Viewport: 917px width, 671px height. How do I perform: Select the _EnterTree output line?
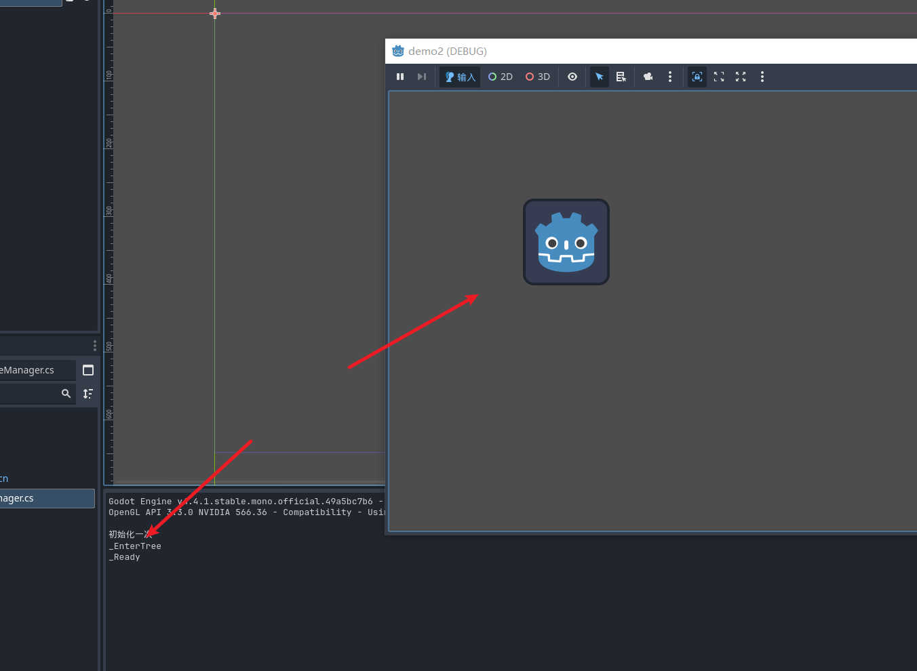(x=135, y=546)
